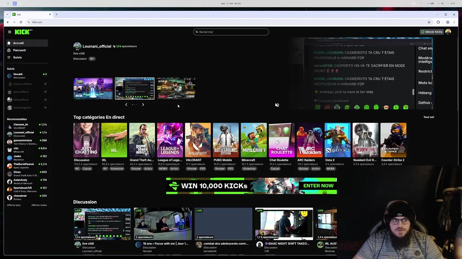
Task: Click the Obtenir KICKs button
Action: pos(431,32)
